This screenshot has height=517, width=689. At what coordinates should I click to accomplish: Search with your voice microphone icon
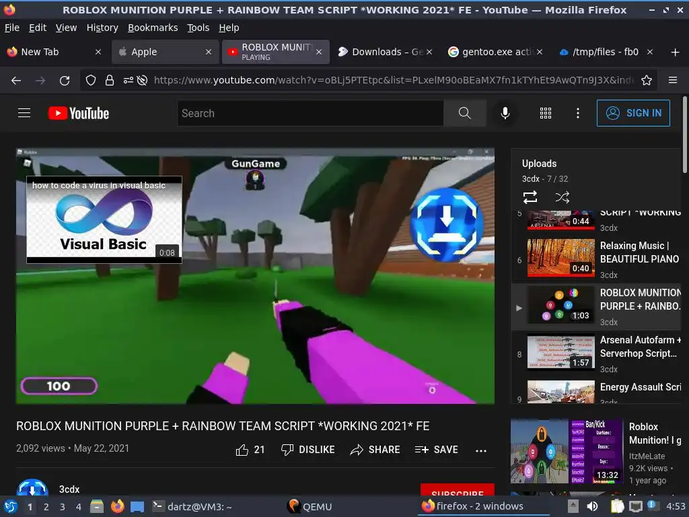[x=505, y=113]
